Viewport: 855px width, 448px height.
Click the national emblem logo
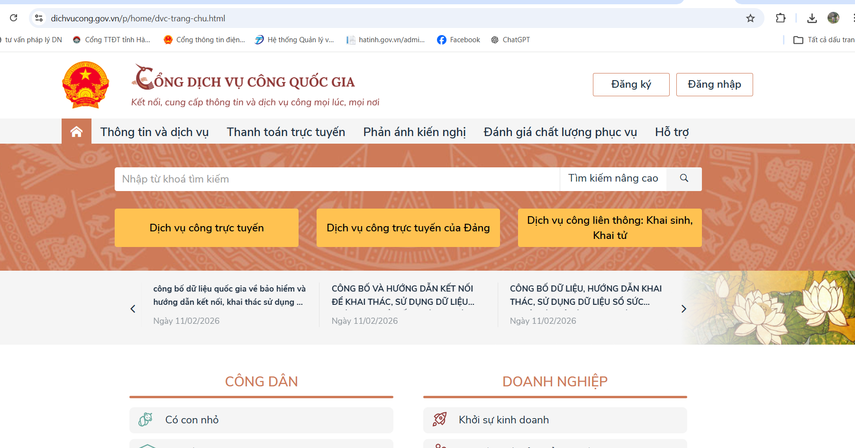pyautogui.click(x=86, y=85)
